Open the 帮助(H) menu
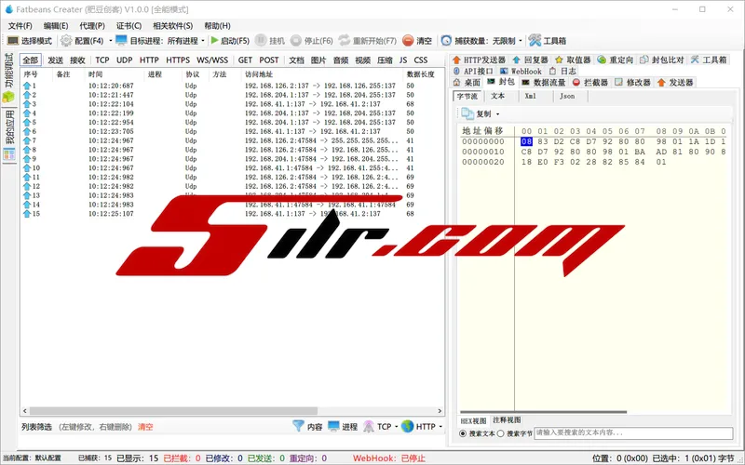This screenshot has height=465, width=745. 217,26
